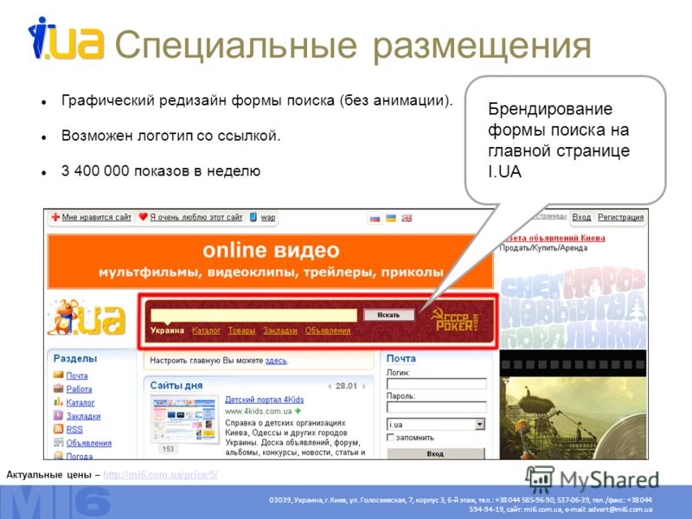Image resolution: width=692 pixels, height=519 pixels.
Task: Click the Почта heading above the login form
Action: point(401,358)
